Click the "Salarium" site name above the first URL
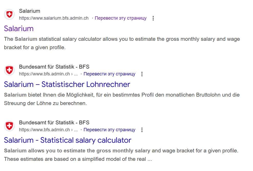 click(30, 11)
